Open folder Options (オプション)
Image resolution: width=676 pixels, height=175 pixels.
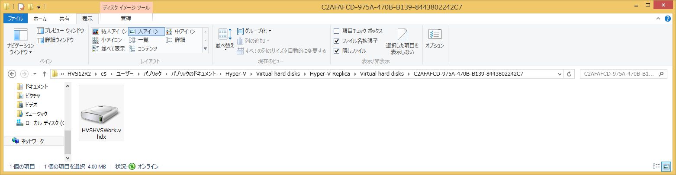pos(435,39)
